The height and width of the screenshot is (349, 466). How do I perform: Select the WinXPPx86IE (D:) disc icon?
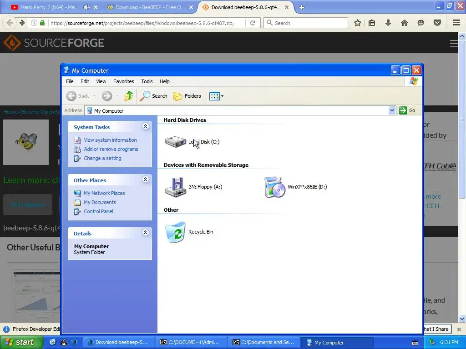click(x=274, y=187)
